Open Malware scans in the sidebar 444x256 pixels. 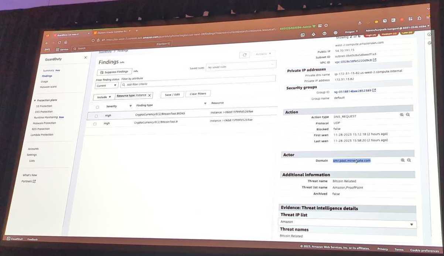48,87
